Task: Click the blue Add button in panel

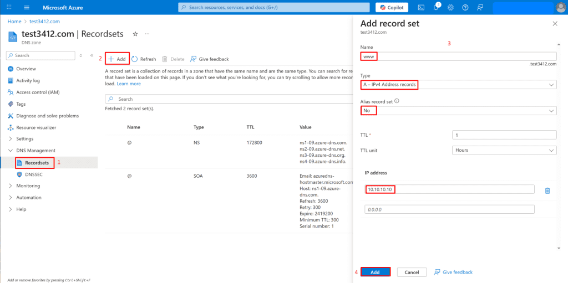Action: 375,272
